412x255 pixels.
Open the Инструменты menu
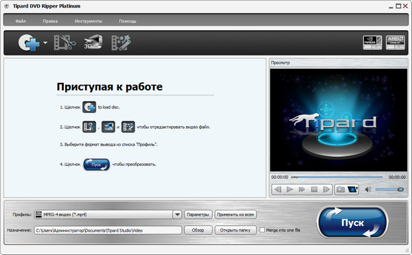(x=89, y=21)
